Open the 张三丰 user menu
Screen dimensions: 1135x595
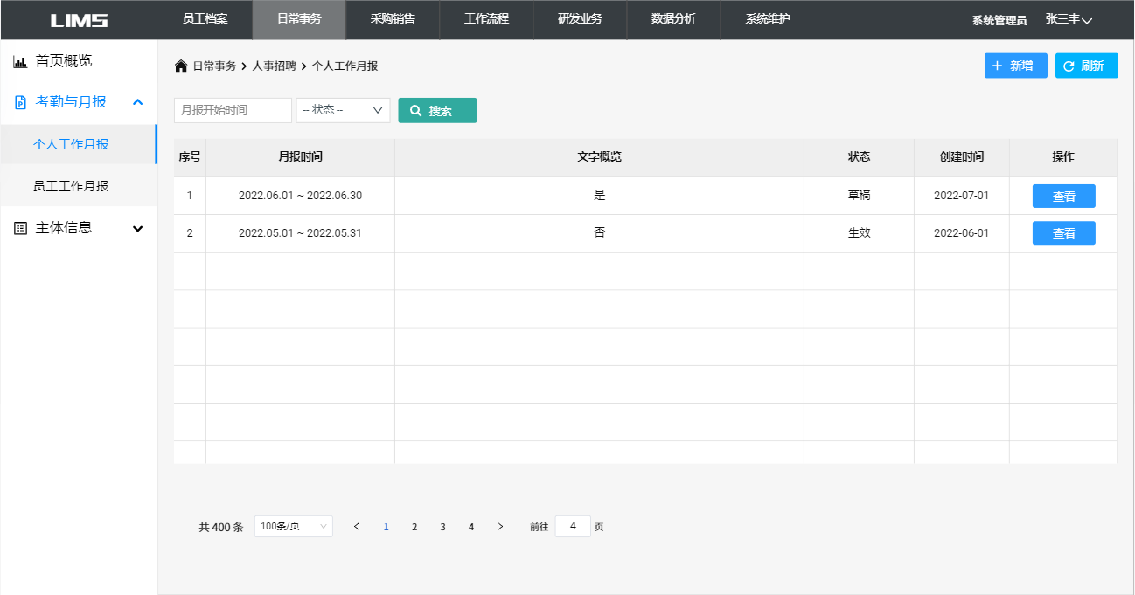click(x=1069, y=19)
